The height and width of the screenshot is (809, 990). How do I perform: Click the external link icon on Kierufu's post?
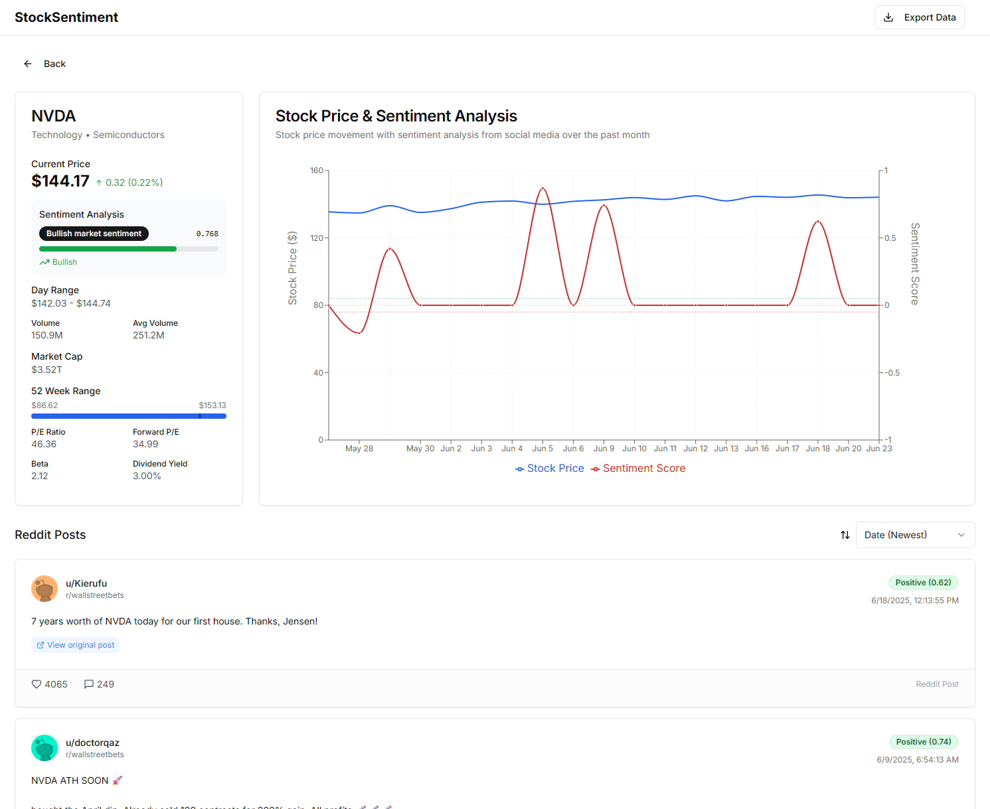click(x=41, y=645)
